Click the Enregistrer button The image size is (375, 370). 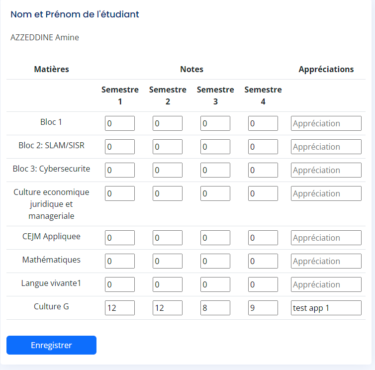51,345
